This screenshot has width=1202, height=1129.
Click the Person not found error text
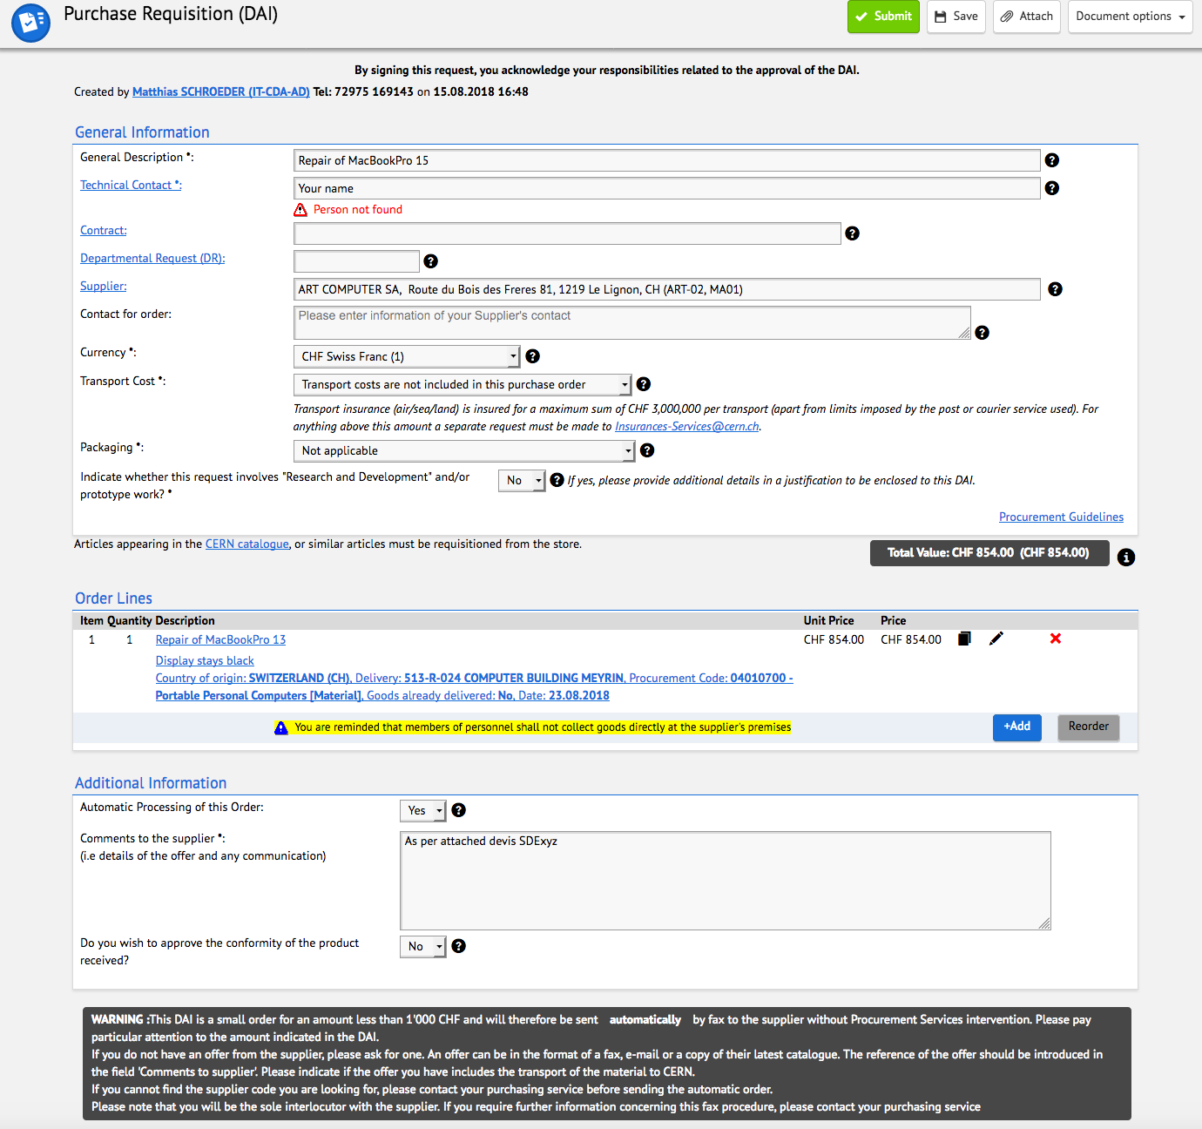358,209
